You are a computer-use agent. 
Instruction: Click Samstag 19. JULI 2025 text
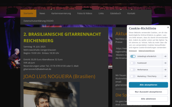34,47
